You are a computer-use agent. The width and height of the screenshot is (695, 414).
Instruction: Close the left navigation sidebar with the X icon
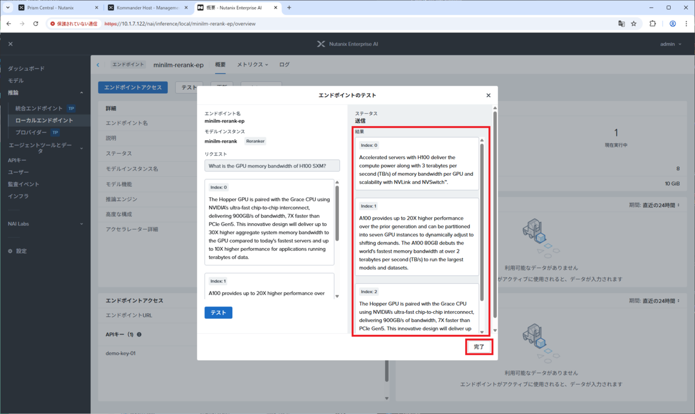point(10,44)
